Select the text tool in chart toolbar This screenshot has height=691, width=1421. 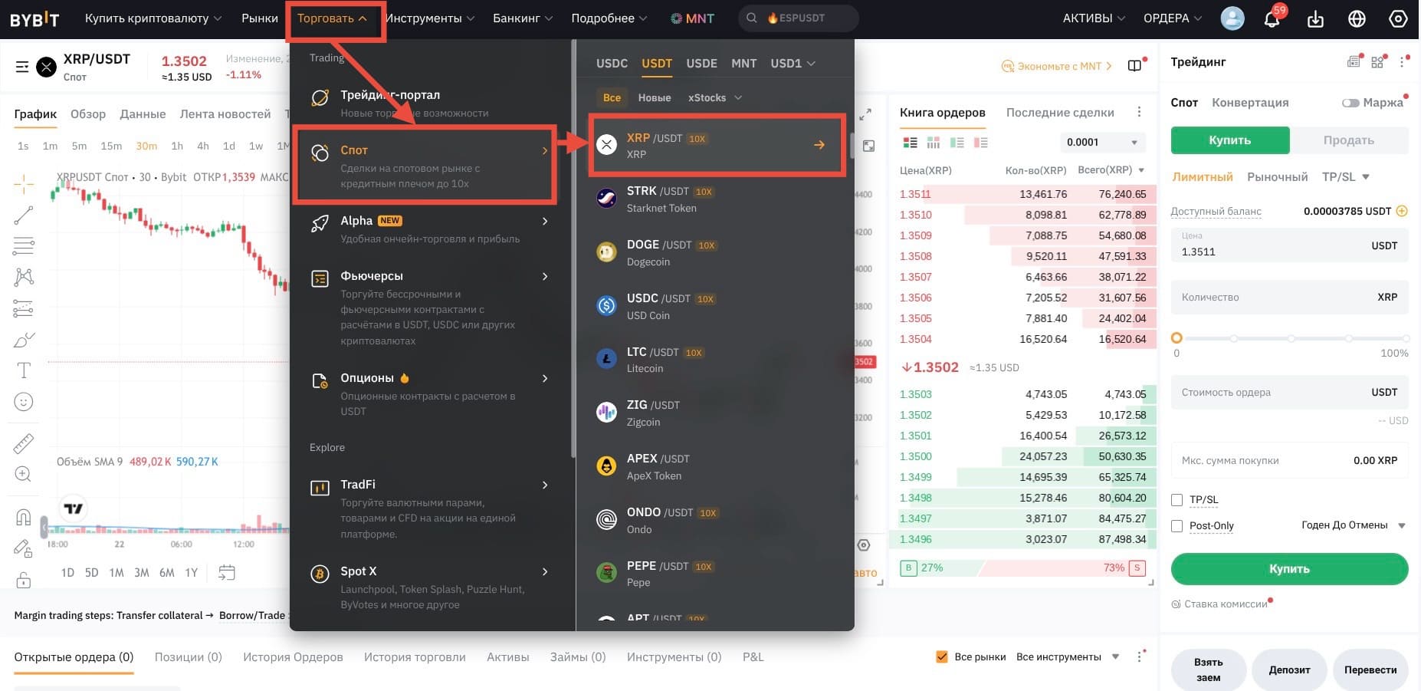[x=24, y=370]
